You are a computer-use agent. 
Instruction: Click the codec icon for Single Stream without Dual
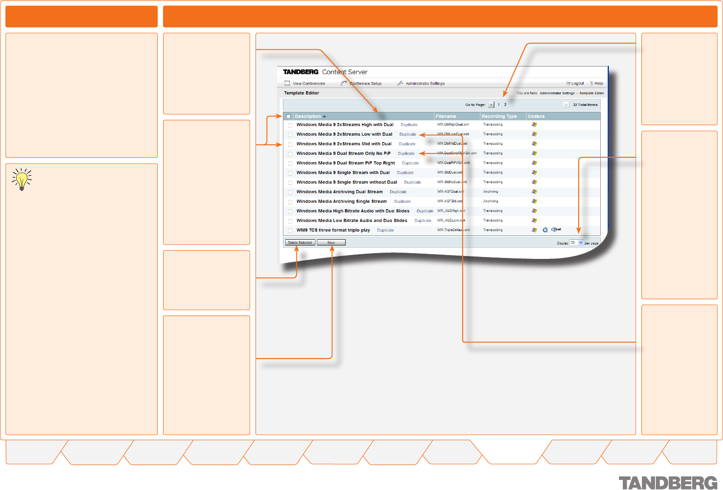pos(534,182)
